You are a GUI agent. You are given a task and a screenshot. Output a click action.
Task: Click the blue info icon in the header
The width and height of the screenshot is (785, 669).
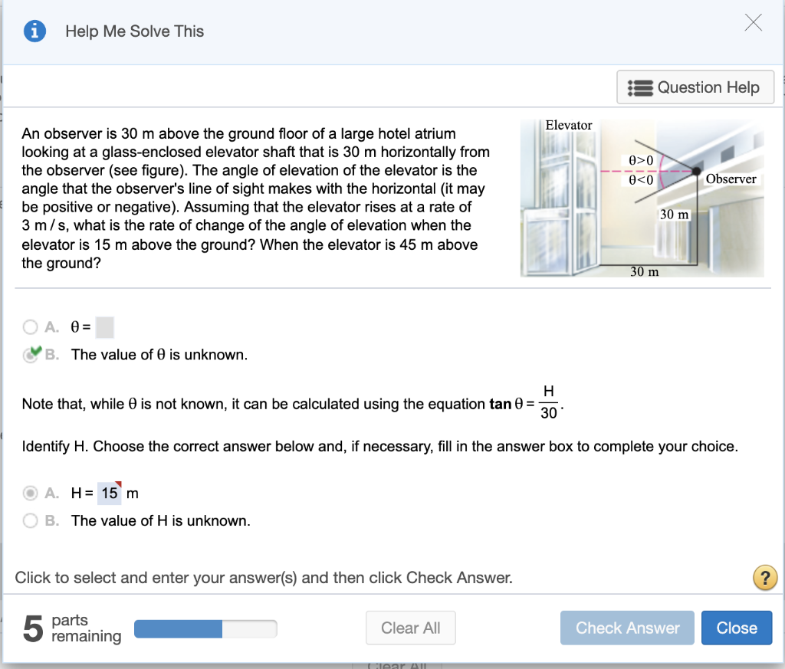click(x=34, y=31)
